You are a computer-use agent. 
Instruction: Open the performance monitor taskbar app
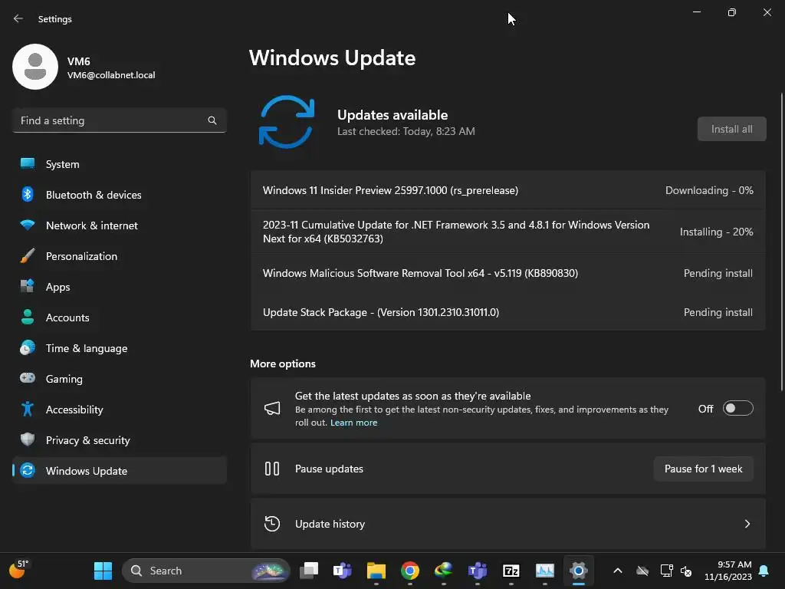coord(545,571)
